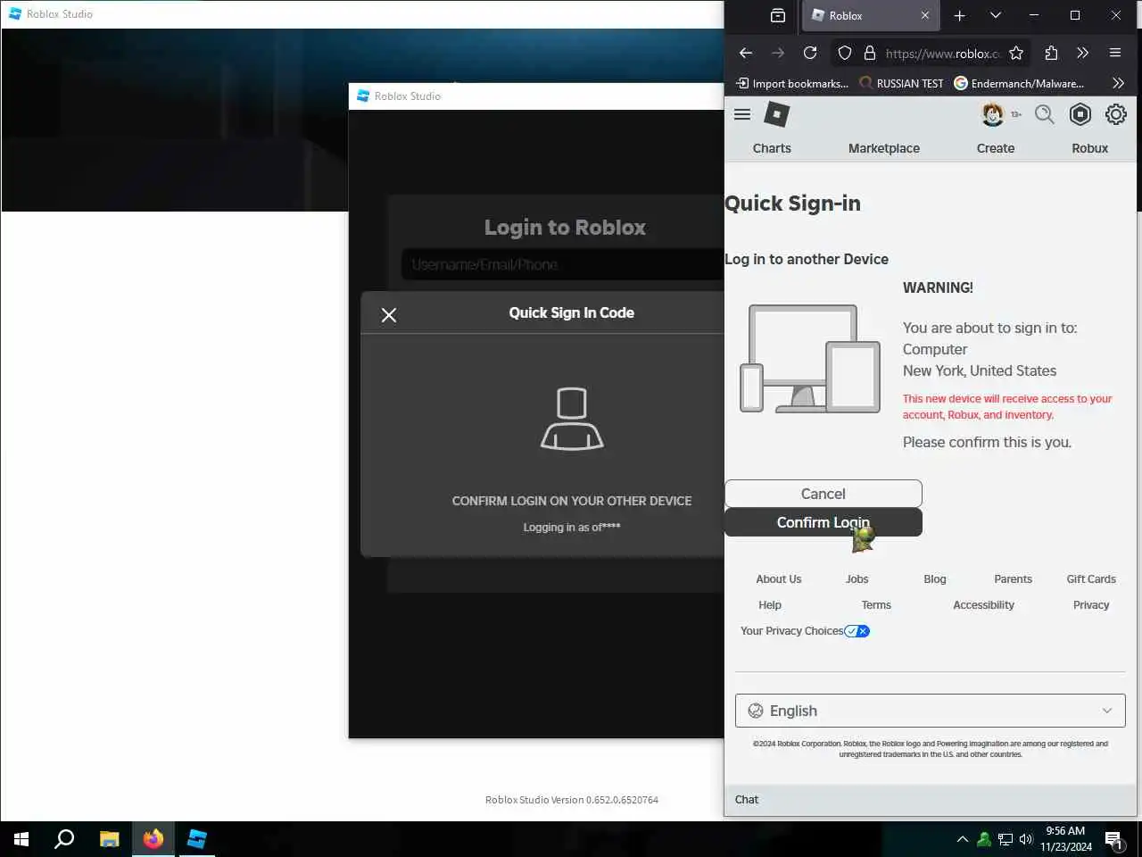Open the user avatar profile icon
The image size is (1142, 857).
(x=993, y=114)
